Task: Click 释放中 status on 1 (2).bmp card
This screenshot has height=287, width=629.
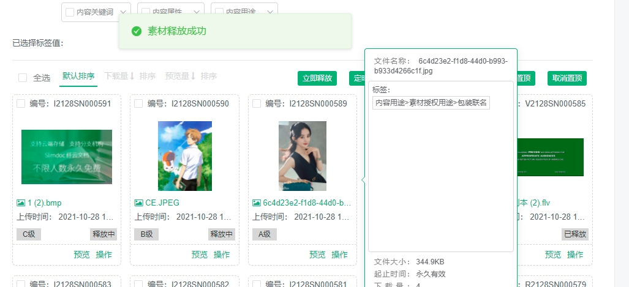Action: click(104, 234)
